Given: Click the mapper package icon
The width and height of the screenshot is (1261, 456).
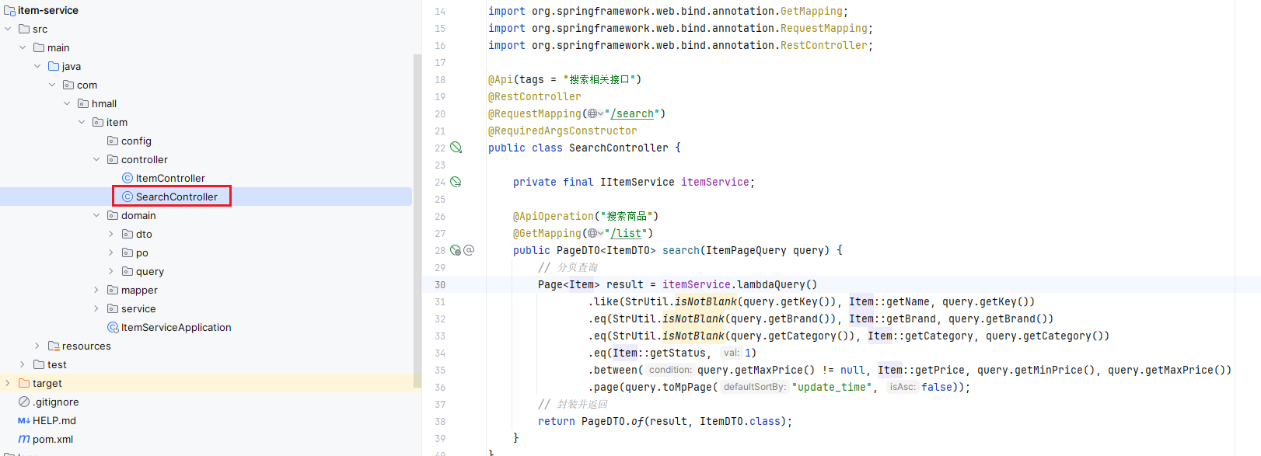Looking at the screenshot, I should (x=113, y=290).
